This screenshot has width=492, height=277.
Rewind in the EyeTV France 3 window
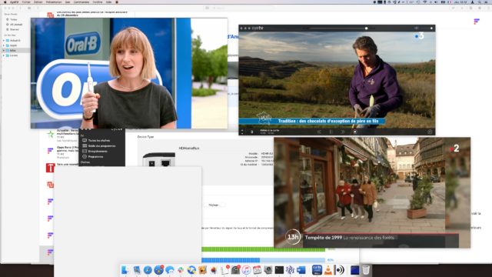319,132
